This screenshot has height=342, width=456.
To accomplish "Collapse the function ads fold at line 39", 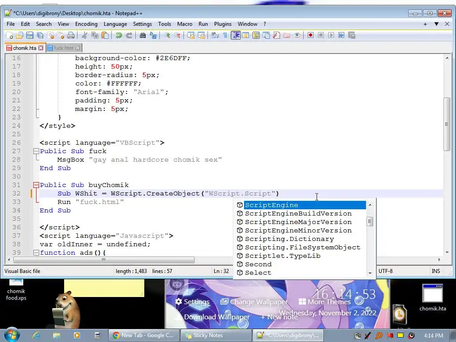I will (x=36, y=253).
